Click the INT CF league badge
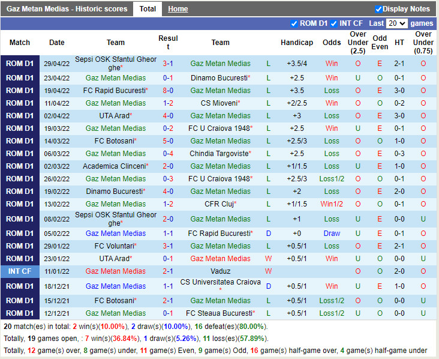Image resolution: width=439 pixels, height=359 pixels. coord(20,271)
